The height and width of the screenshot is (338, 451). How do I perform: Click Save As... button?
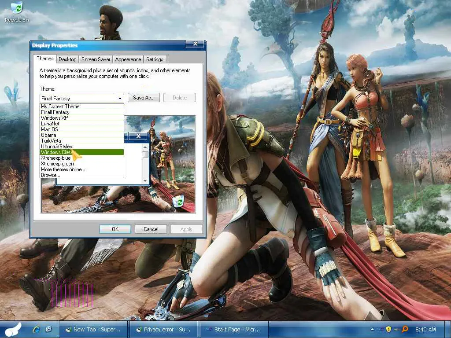pyautogui.click(x=144, y=98)
